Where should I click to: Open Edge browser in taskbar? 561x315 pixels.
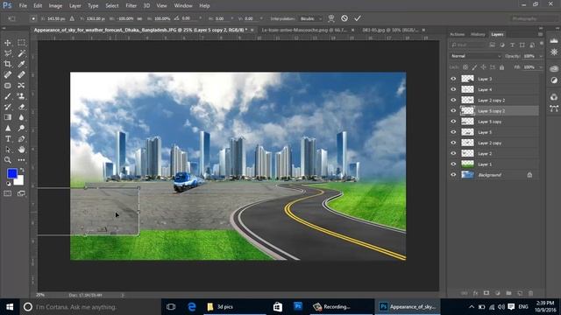pyautogui.click(x=192, y=307)
